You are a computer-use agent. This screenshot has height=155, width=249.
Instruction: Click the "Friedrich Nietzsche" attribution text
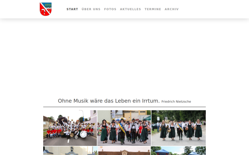(x=176, y=102)
